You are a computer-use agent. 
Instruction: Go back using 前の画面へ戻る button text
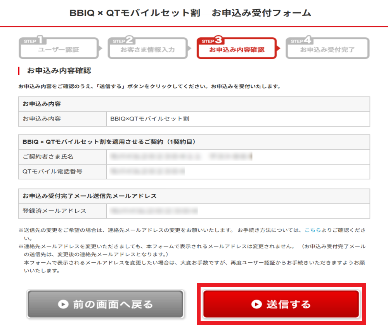[x=113, y=304]
